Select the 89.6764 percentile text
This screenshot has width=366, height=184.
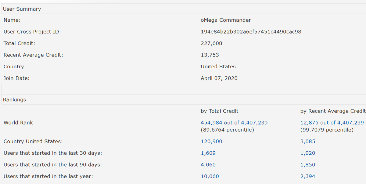pos(227,130)
